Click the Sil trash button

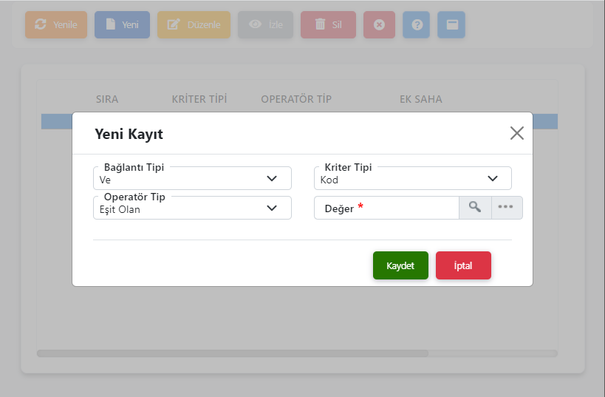(329, 24)
